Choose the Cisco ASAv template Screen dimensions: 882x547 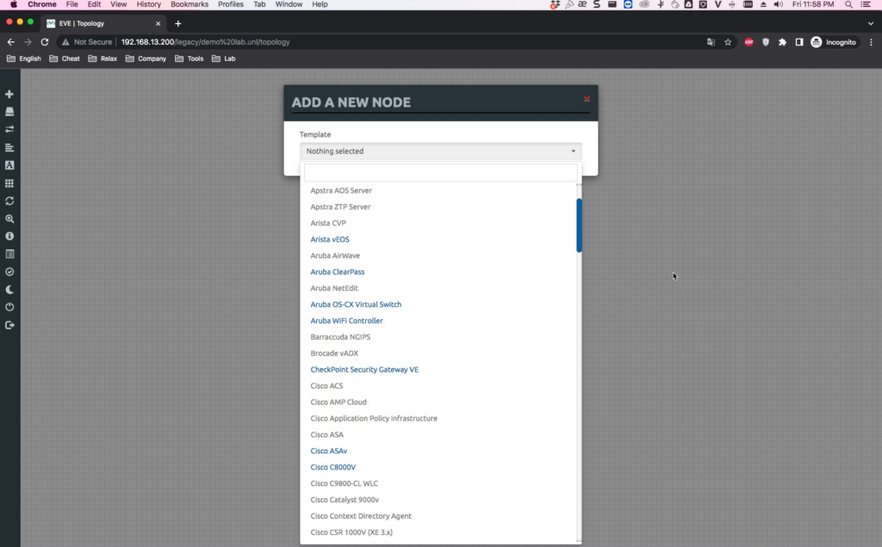tap(328, 451)
